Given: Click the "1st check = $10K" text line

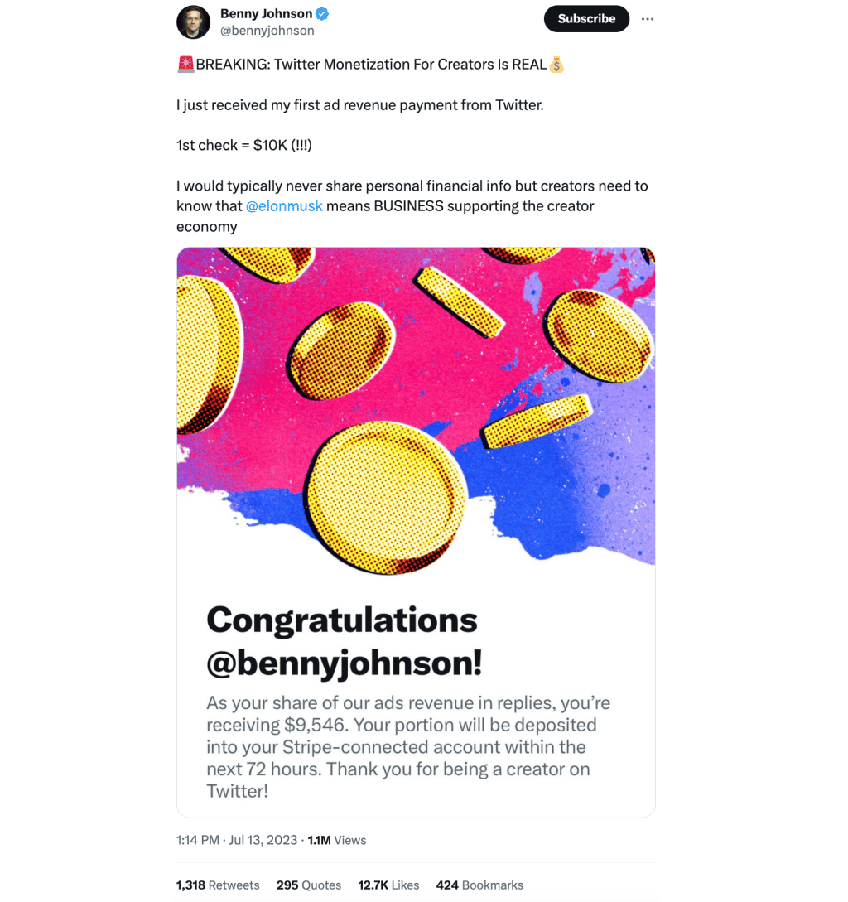Looking at the screenshot, I should pos(244,145).
